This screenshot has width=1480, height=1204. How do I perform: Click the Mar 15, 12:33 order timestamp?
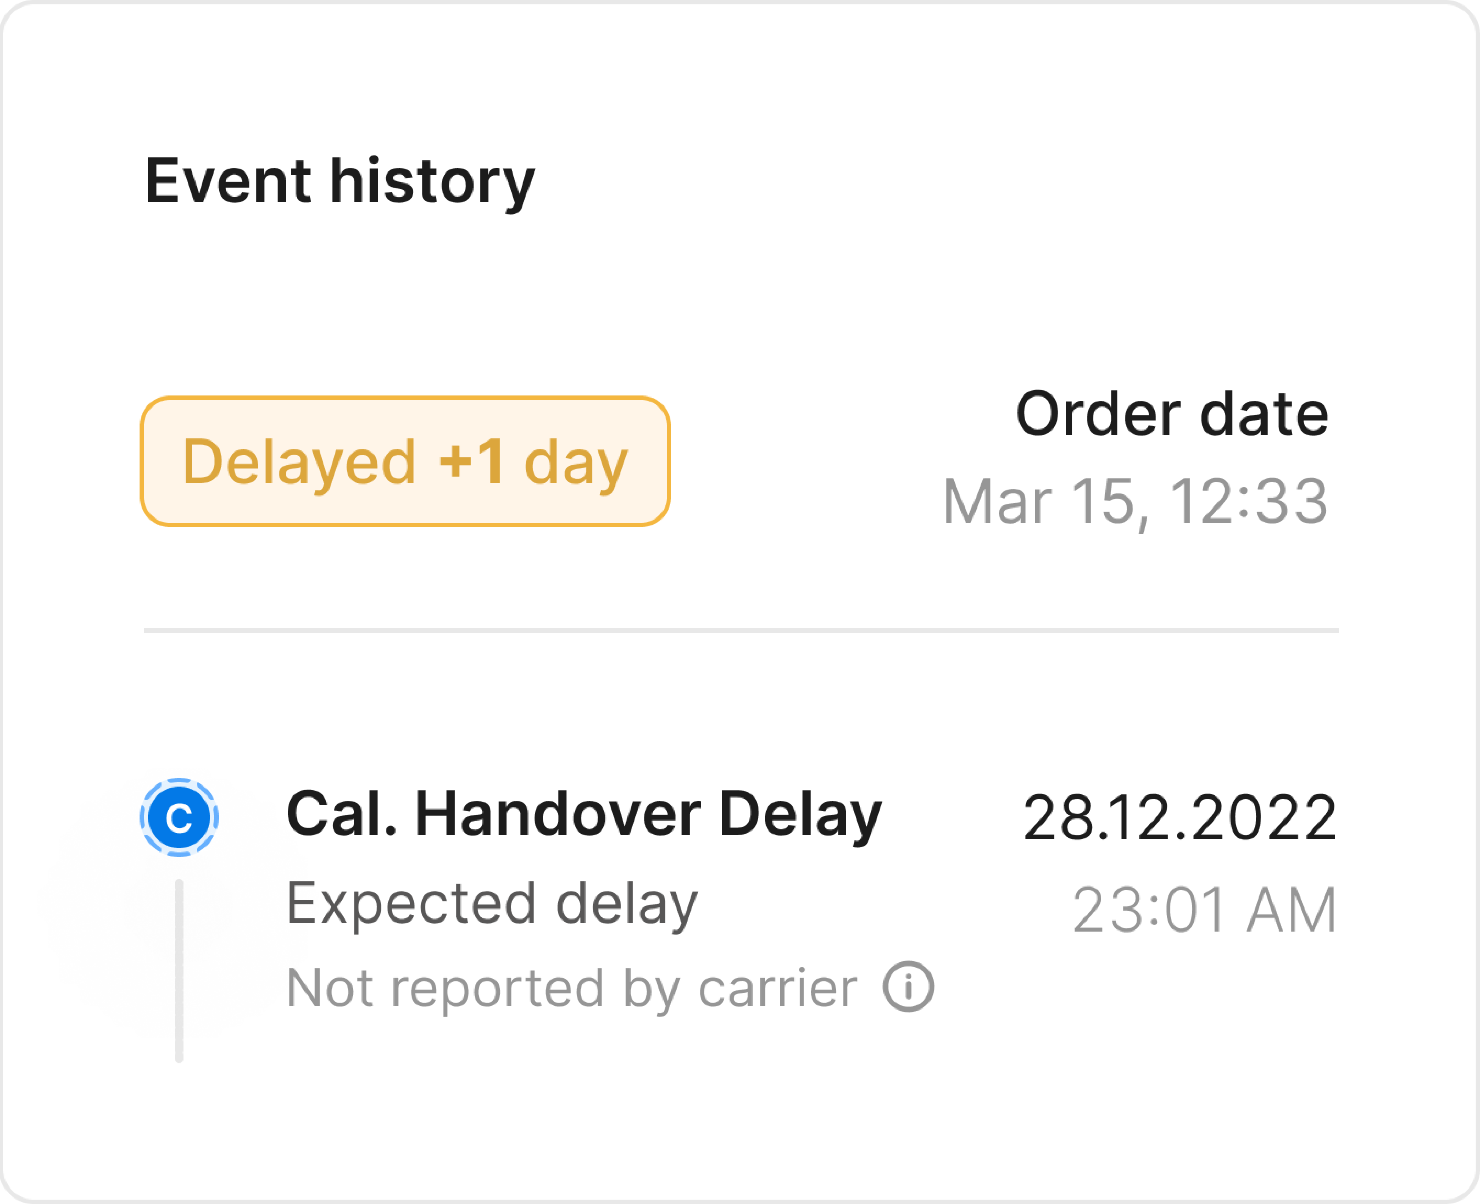[x=1135, y=501]
